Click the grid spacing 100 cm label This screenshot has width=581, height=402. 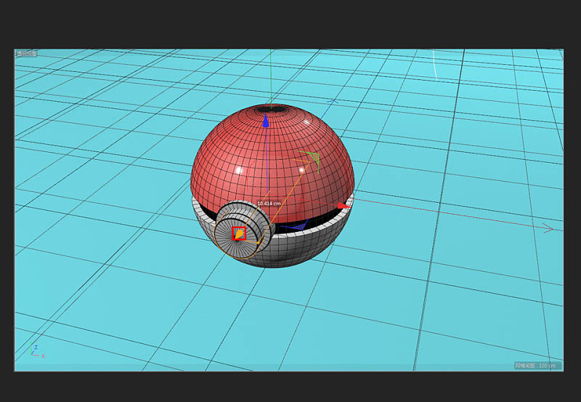tap(537, 365)
